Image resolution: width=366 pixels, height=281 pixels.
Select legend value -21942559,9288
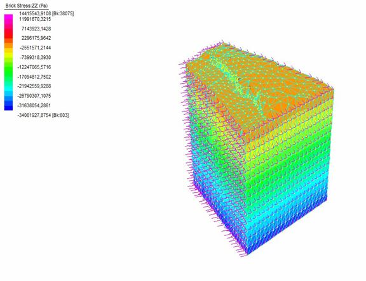[x=34, y=86]
